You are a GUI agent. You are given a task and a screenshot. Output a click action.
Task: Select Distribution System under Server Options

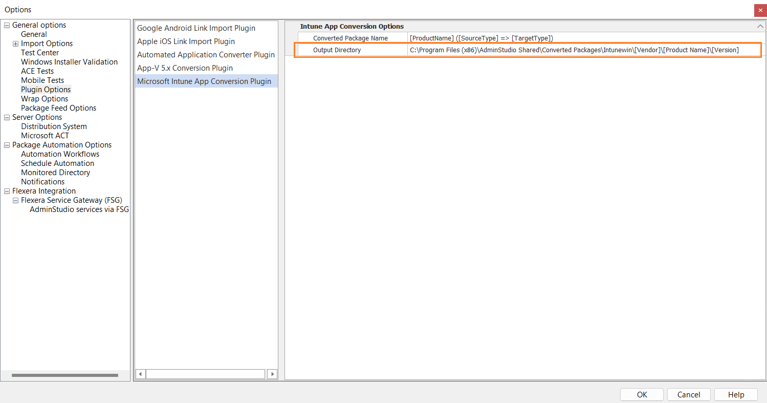point(54,126)
